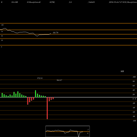Click the price label 972.91
Screen dimensions: 137x137
click(40, 78)
